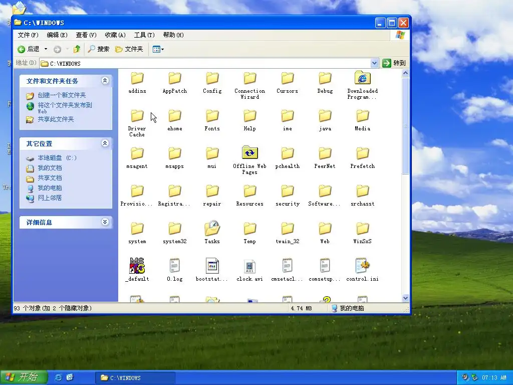This screenshot has width=513, height=385.
Task: Select the Help folder
Action: pyautogui.click(x=249, y=120)
